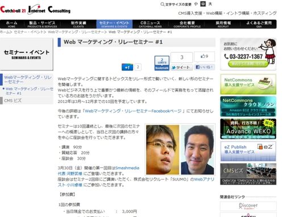Set text size to medium (中)
This screenshot has height=217, width=284.
(203, 4)
